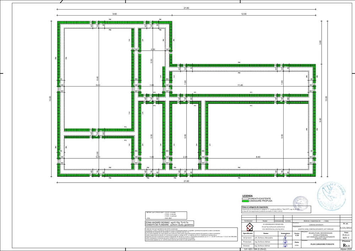Screen dimensions: 355x251
Task: Select 'arh. Zorlescu Alexandru' name
Action: 263,238
